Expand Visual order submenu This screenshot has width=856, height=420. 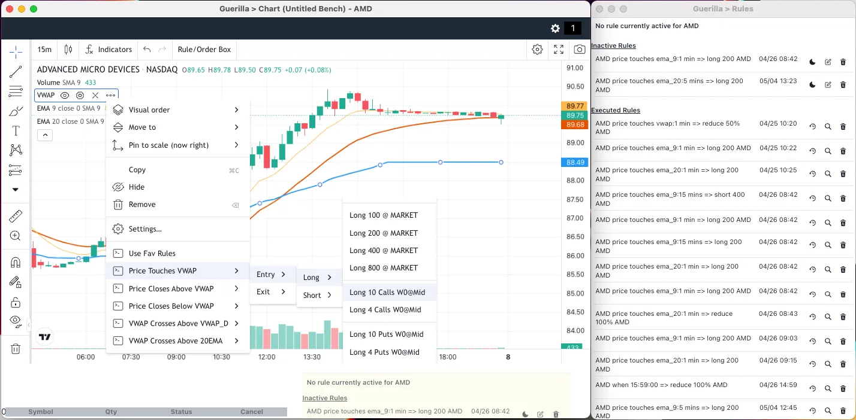178,110
